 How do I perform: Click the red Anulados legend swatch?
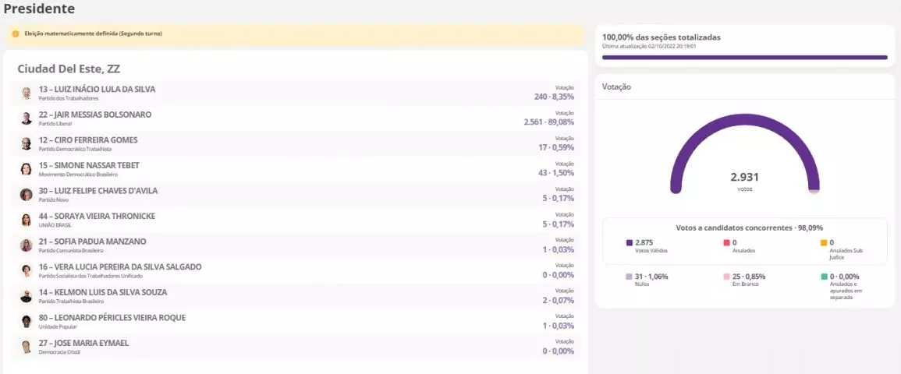[726, 243]
